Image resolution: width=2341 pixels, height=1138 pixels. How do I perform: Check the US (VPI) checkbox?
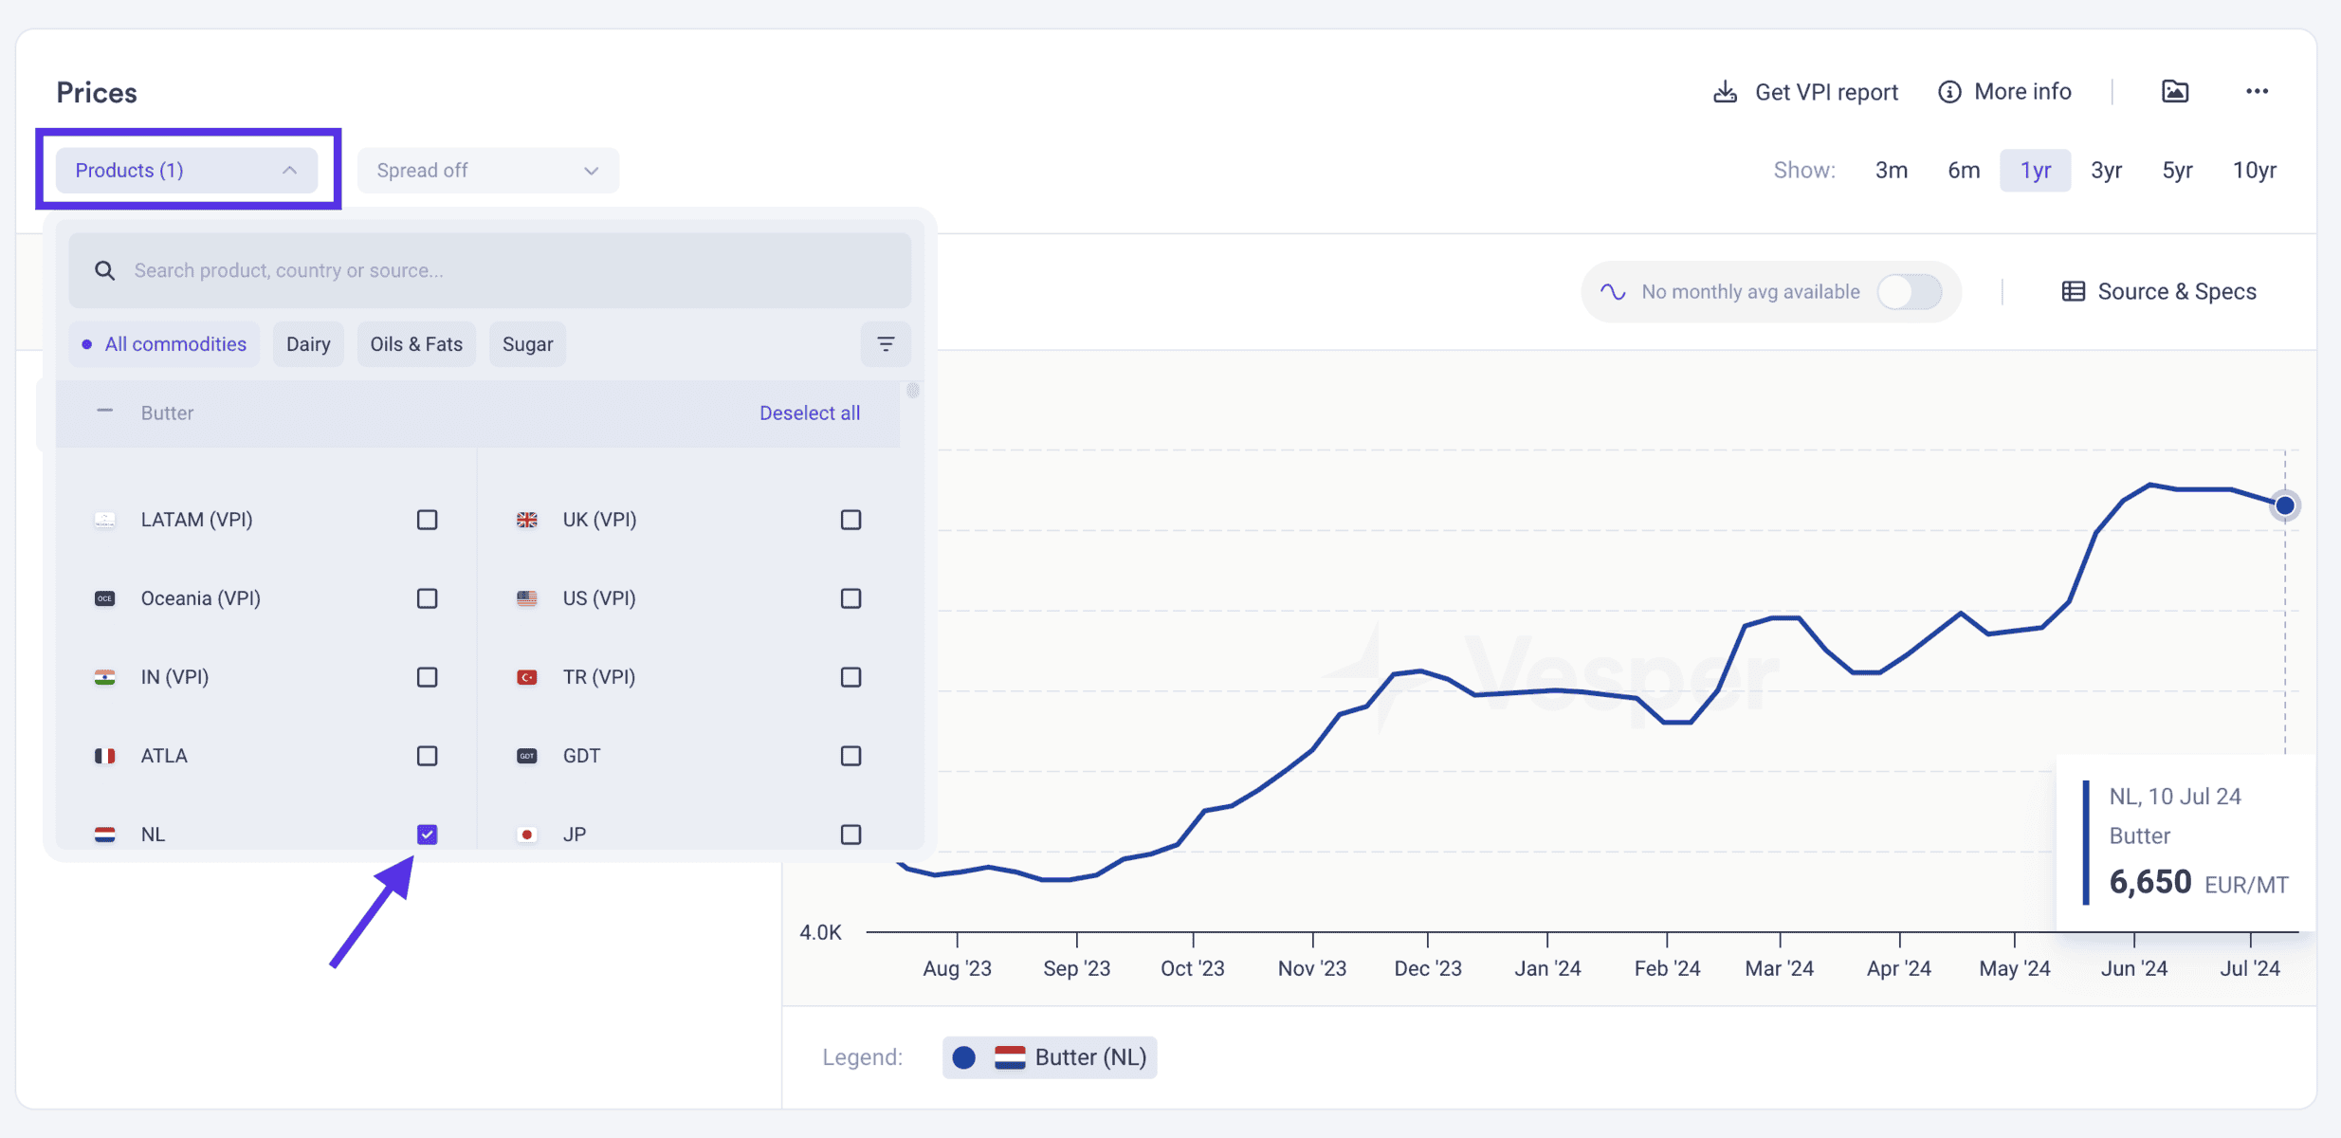point(850,598)
